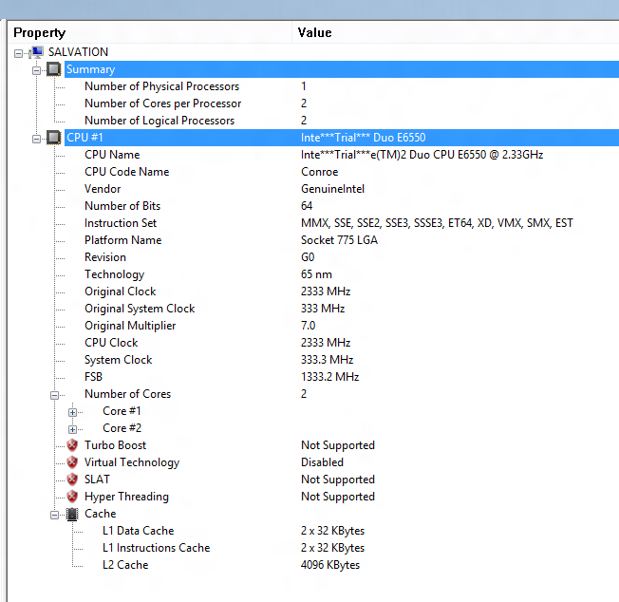This screenshot has width=619, height=602.
Task: Collapse the Number of Cores node
Action: pyautogui.click(x=54, y=395)
